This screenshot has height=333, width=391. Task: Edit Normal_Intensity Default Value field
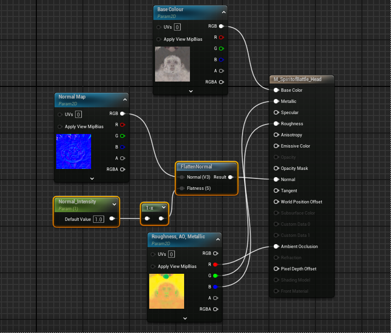98,219
